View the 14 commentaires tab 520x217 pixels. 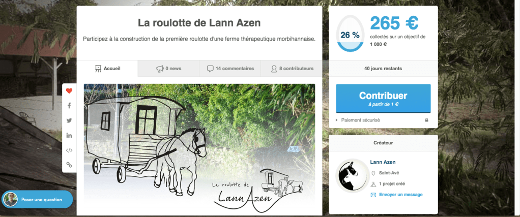230,69
